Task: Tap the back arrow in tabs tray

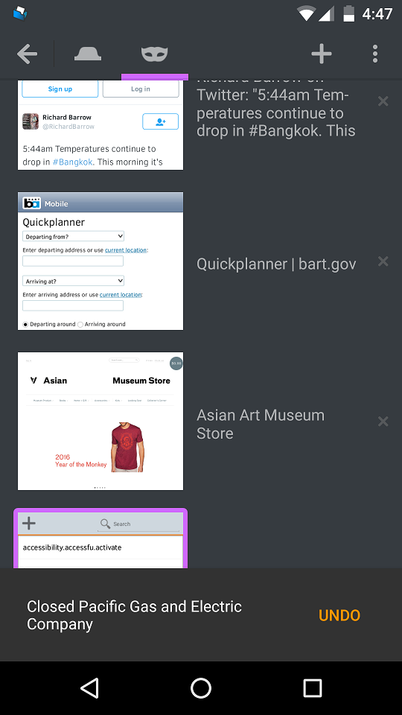Action: coord(27,54)
